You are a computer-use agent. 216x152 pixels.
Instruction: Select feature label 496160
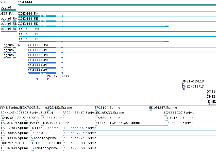point(35,123)
